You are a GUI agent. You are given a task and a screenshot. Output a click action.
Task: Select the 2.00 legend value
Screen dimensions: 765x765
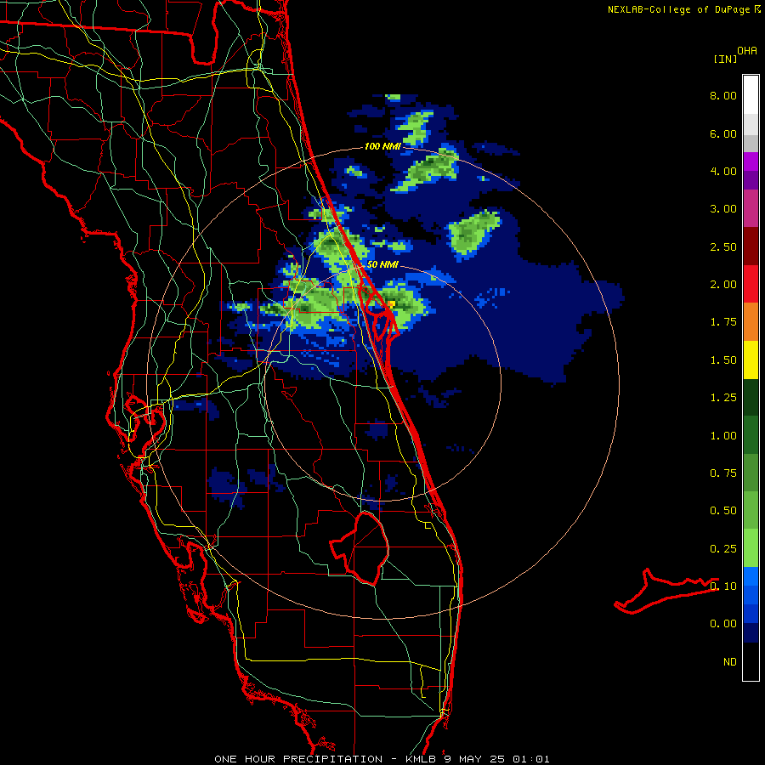pos(723,285)
